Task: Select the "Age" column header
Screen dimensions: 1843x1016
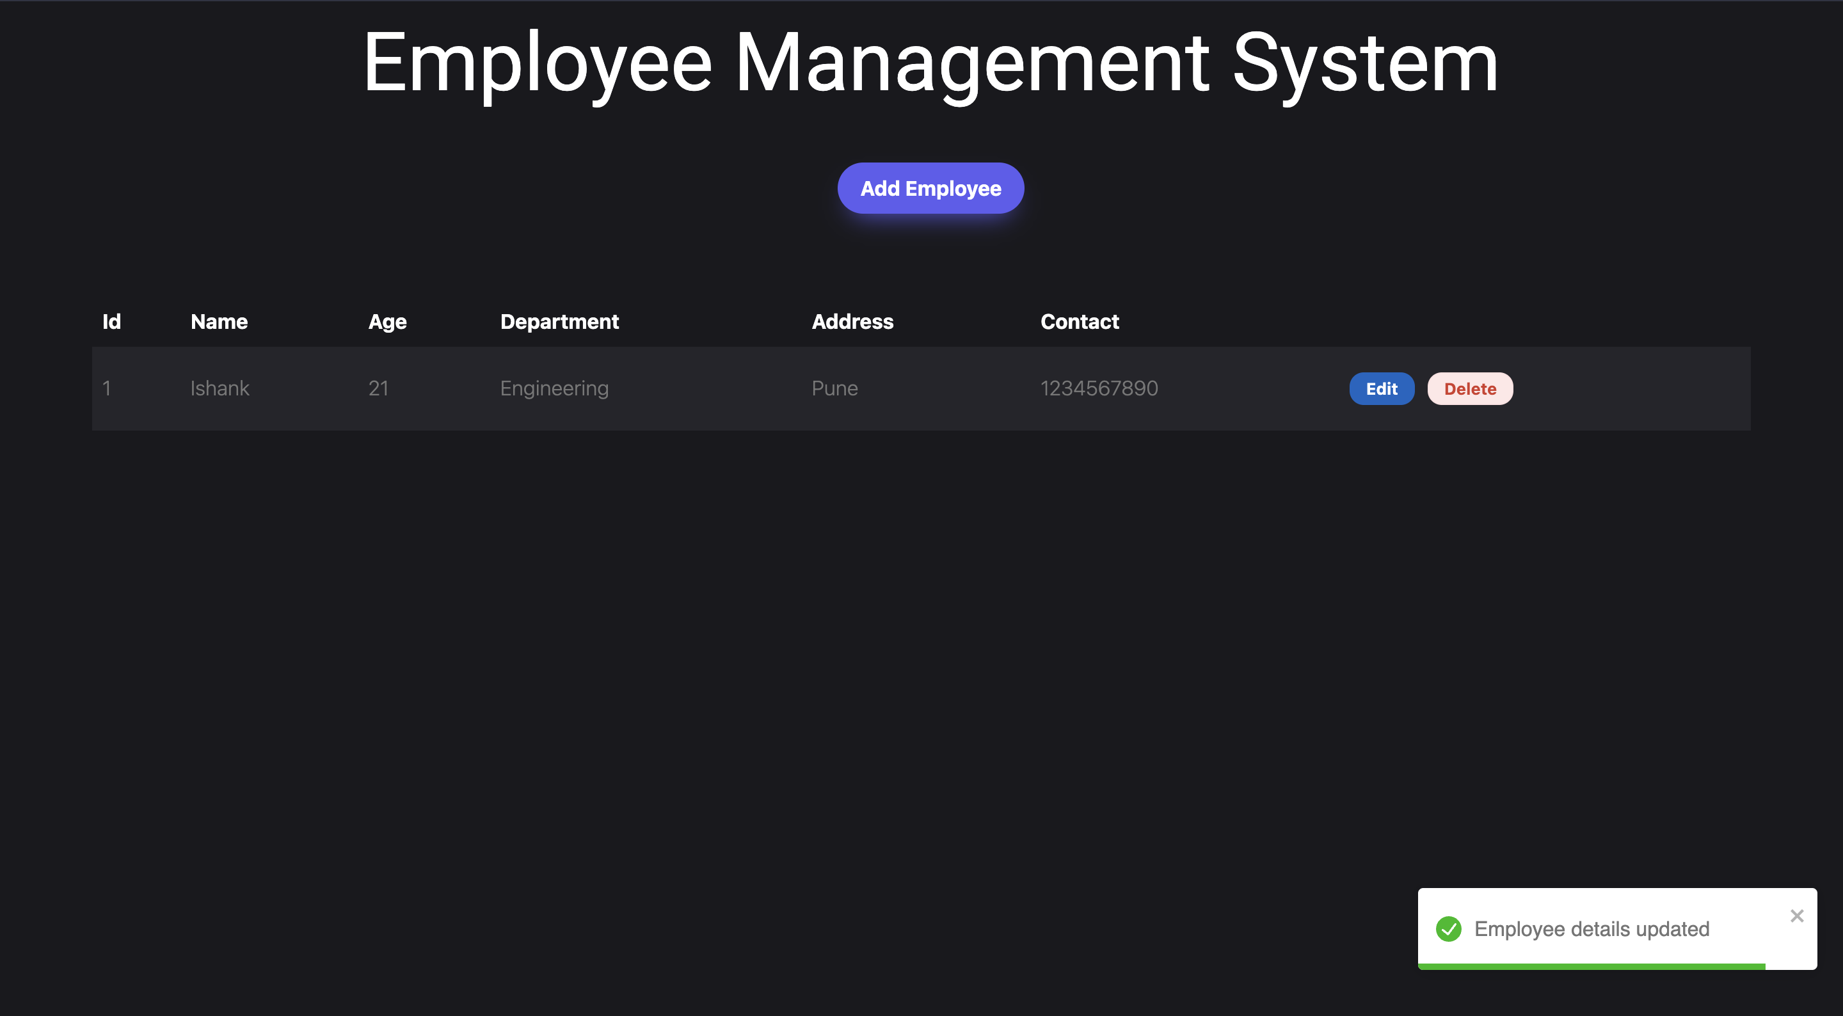Action: 387,322
